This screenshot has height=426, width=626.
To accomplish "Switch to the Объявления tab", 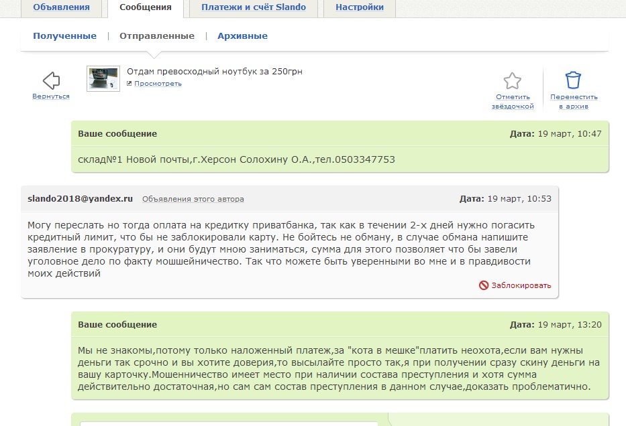I will click(x=61, y=7).
